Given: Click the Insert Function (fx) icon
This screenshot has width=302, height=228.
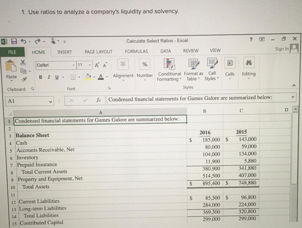Looking at the screenshot, I should pos(99,100).
